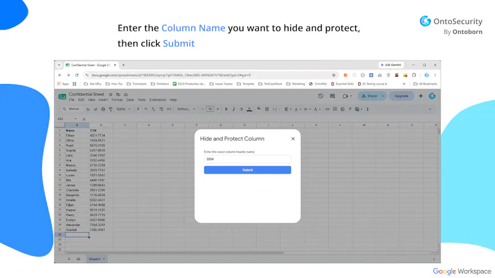Click the cloud document status icon
This screenshot has height=278, width=495.
[x=126, y=95]
